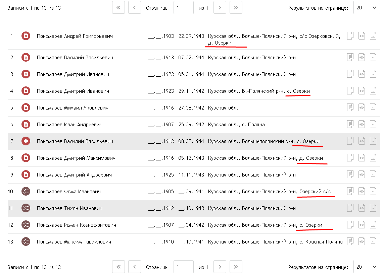Toggle eye view icon for Пономарев Михаил Яковлевич

(362, 108)
